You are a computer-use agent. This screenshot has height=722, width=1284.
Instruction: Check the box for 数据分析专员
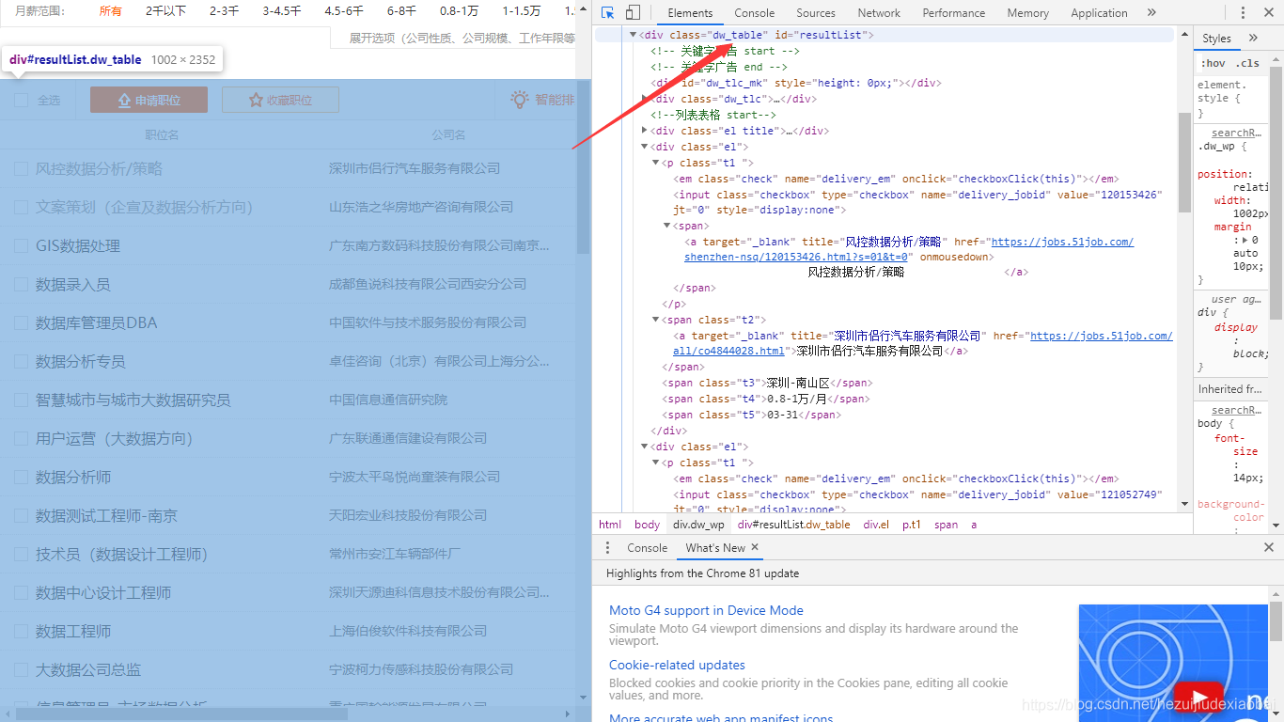coord(21,361)
